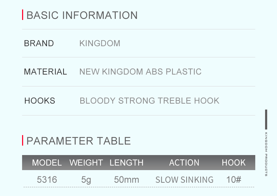Click the BASIC INFORMATION heading

pyautogui.click(x=82, y=15)
